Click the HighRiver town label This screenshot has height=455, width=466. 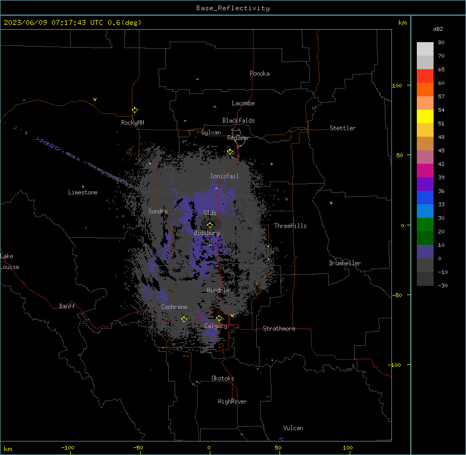coord(232,402)
